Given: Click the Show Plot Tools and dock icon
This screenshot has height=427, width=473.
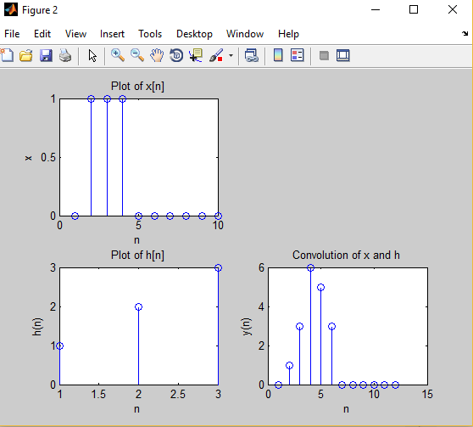Looking at the screenshot, I should [x=343, y=56].
